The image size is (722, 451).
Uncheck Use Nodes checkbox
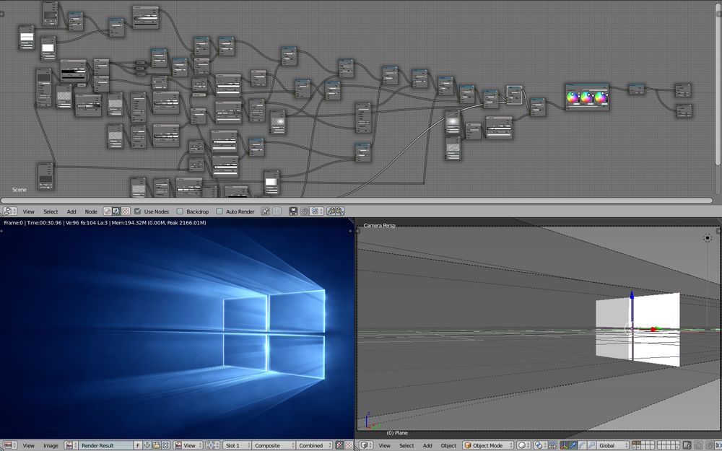(x=138, y=211)
